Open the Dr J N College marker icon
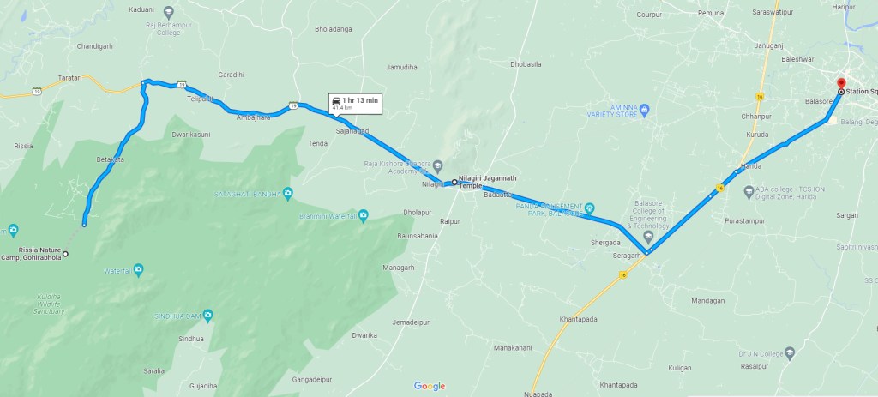Viewport: 878px width, 397px height. click(790, 353)
